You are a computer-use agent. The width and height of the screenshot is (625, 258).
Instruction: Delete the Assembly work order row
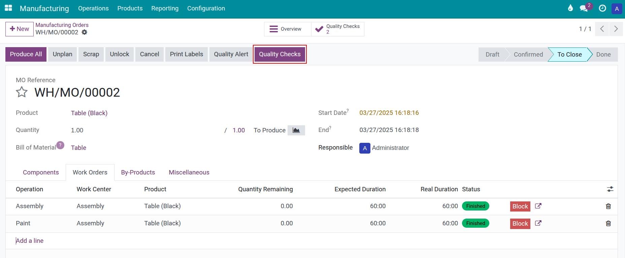(x=608, y=206)
